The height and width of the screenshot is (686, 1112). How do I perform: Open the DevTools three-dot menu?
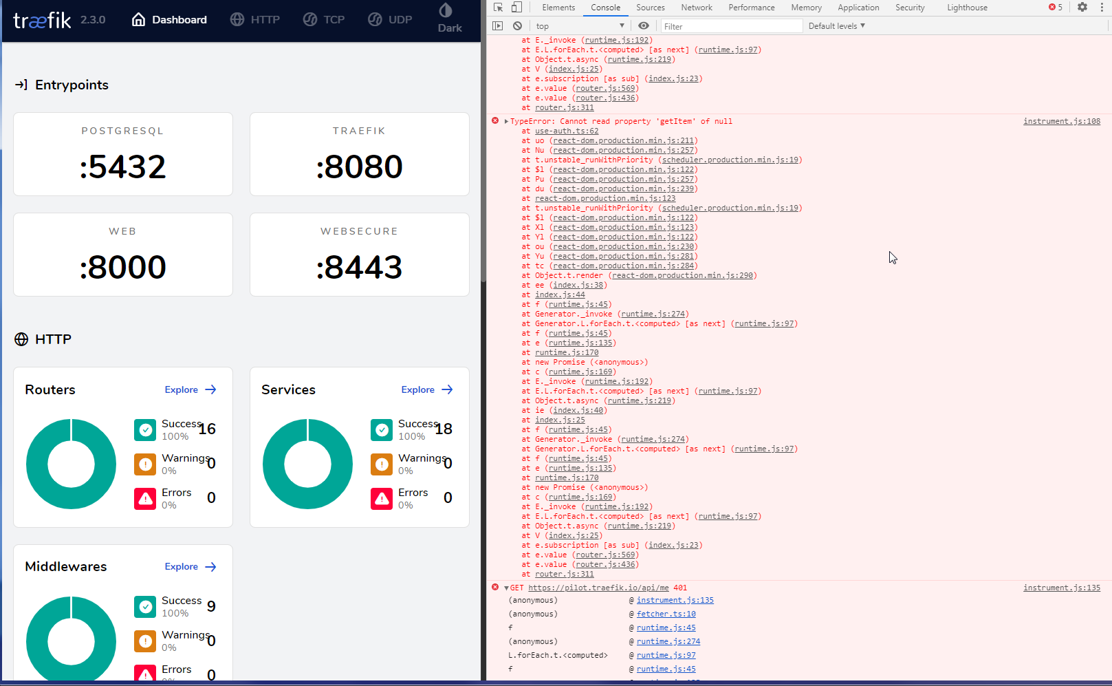[1102, 8]
